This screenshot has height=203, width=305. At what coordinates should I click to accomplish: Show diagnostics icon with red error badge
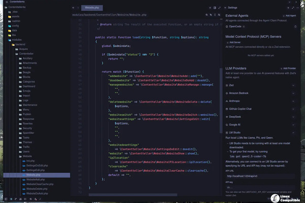coord(36,199)
